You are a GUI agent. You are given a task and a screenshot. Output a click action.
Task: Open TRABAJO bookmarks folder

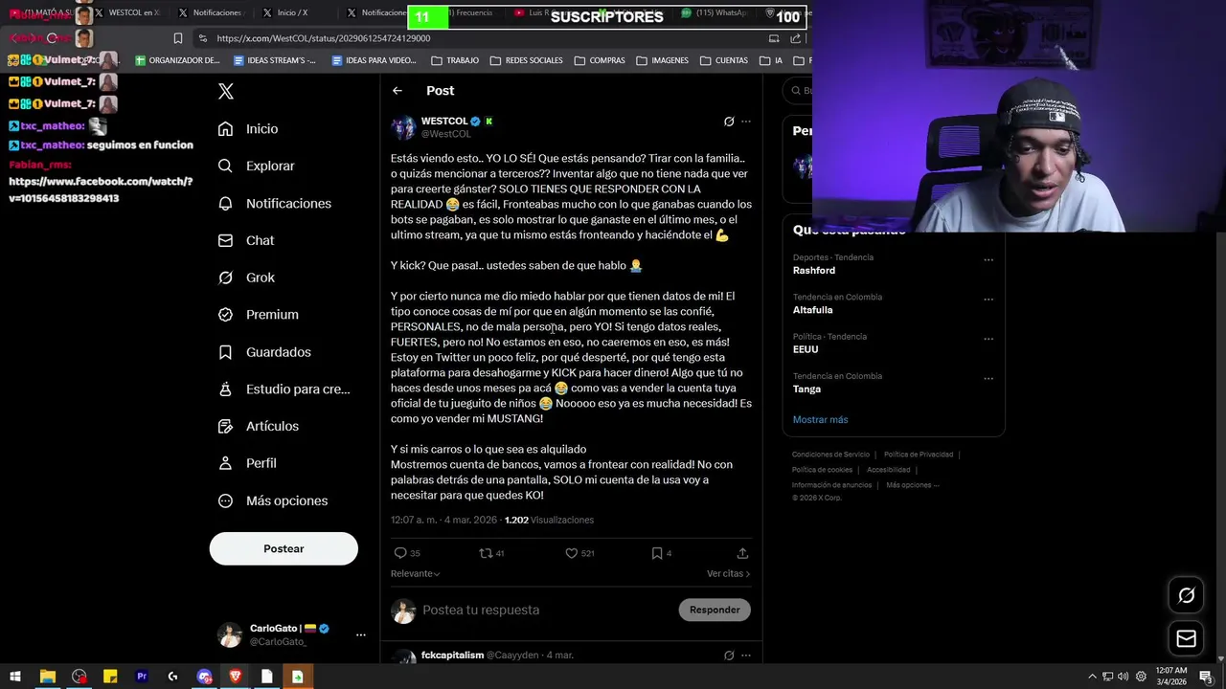[455, 60]
